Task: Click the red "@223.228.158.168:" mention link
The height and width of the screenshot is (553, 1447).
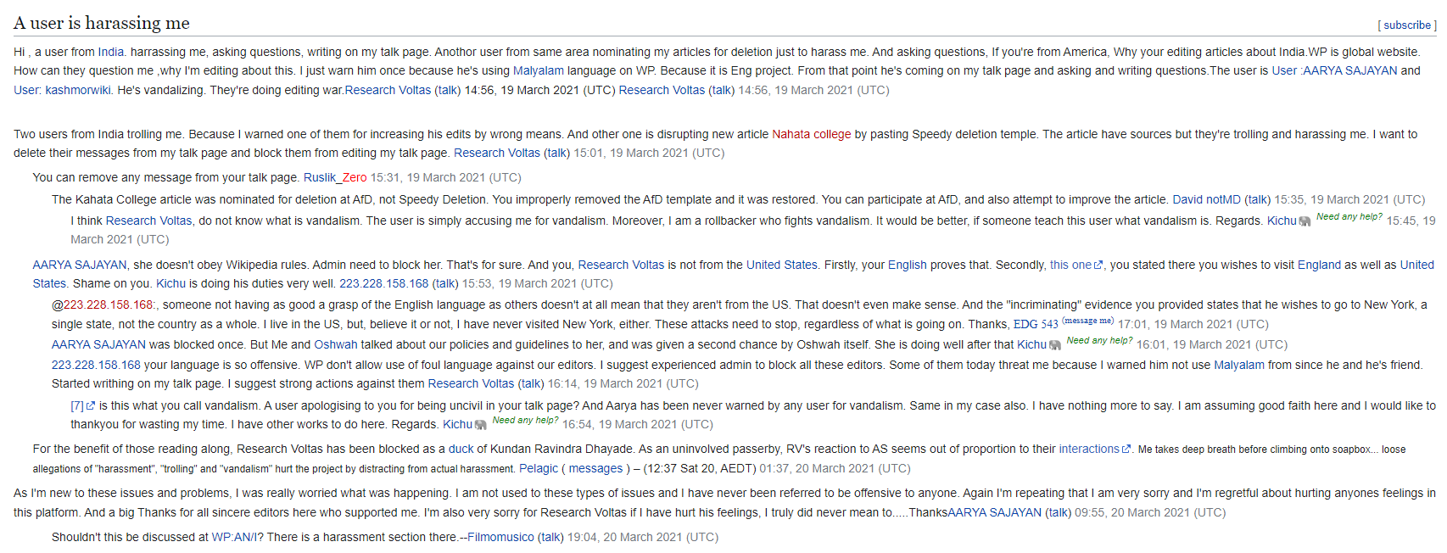Action: (105, 304)
